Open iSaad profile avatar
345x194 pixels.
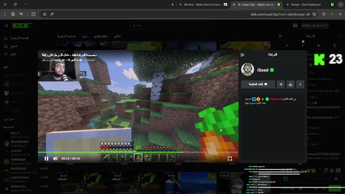(x=247, y=70)
